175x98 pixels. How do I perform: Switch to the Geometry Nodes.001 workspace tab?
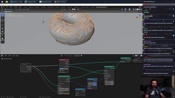coord(101,7)
